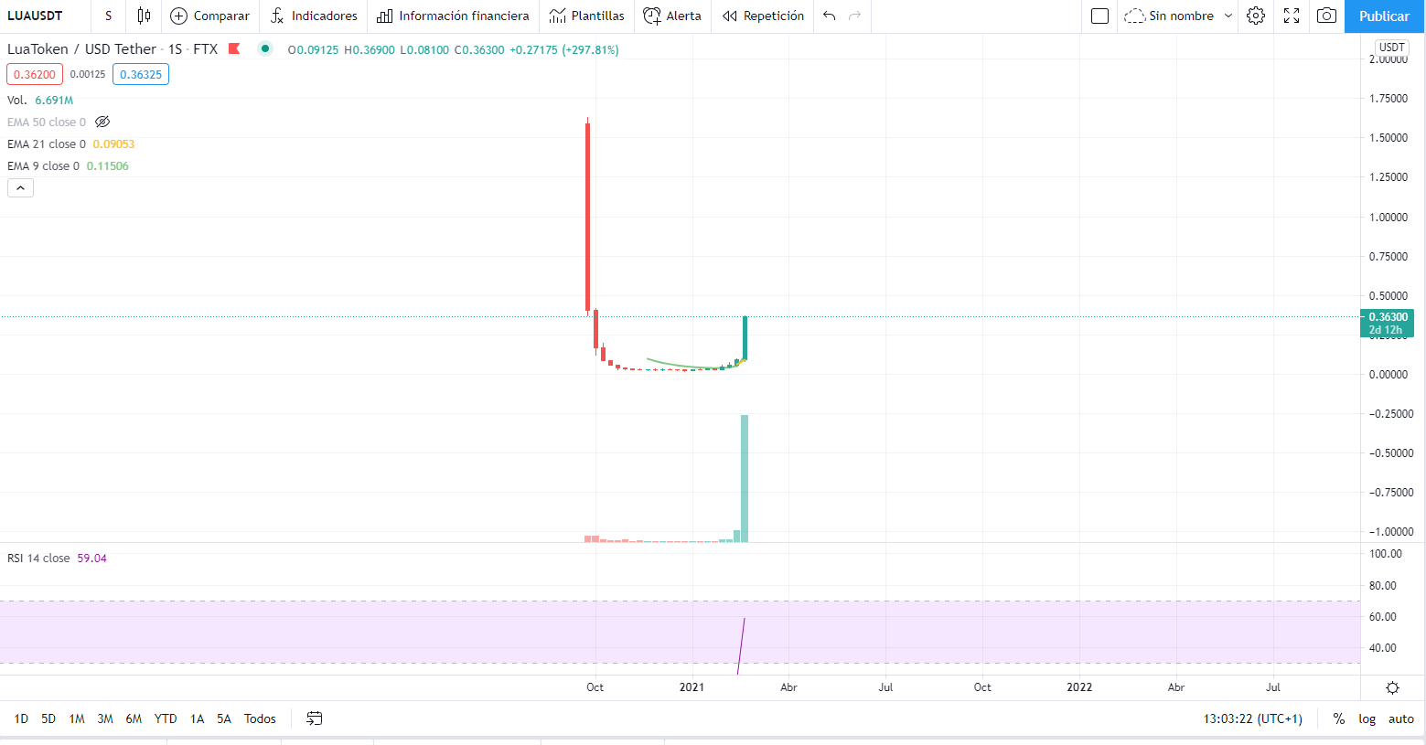Toggle percentage scale (%)
Viewport: 1426px width, 745px height.
(x=1339, y=718)
